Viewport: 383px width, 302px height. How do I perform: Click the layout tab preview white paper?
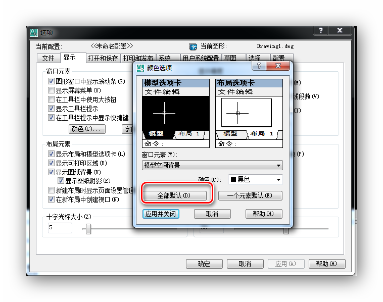point(247,113)
